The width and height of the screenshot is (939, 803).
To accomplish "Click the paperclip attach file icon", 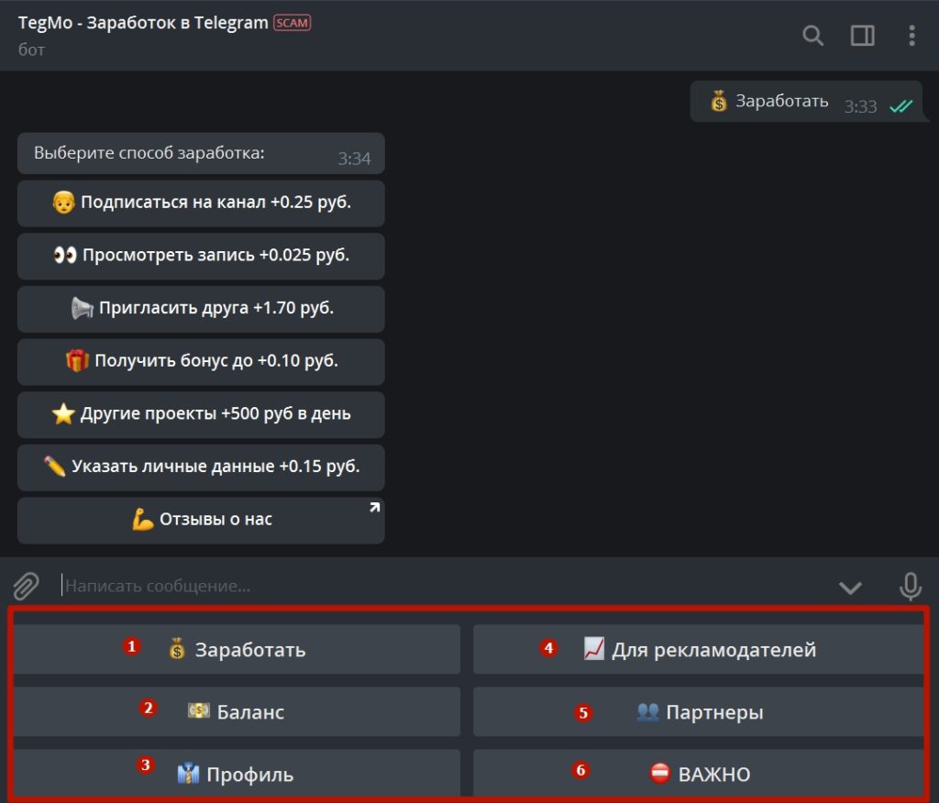I will pyautogui.click(x=27, y=585).
